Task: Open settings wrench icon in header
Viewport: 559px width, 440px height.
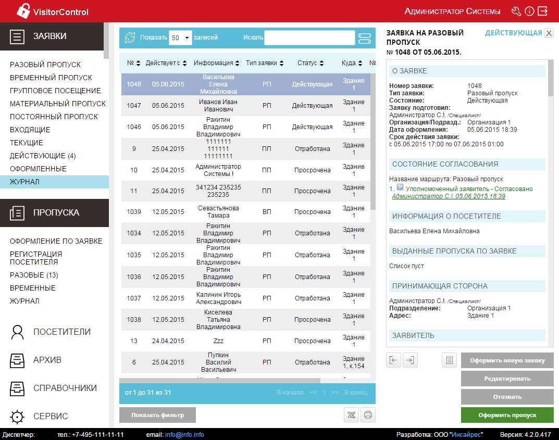Action: tap(516, 11)
